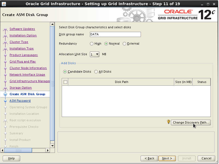Screen dimensions: 219x164
Task: Close the installer window
Action: pyautogui.click(x=214, y=4)
